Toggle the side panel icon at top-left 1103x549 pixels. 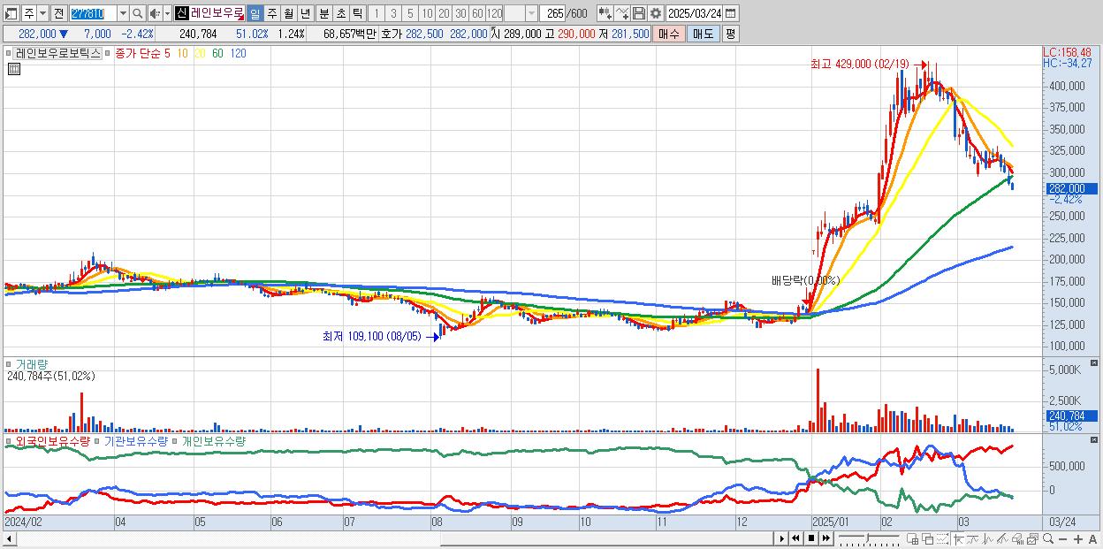pyautogui.click(x=11, y=13)
